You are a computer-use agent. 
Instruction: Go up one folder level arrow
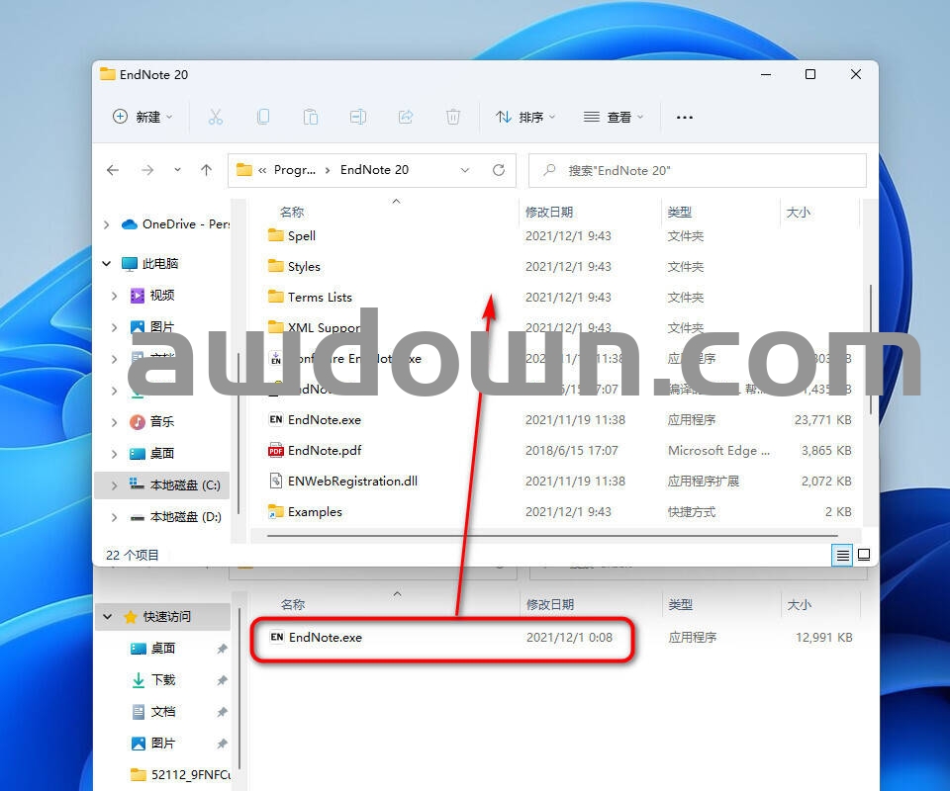click(206, 170)
